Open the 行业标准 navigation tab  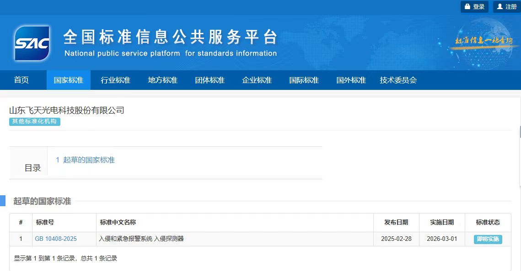(x=116, y=80)
